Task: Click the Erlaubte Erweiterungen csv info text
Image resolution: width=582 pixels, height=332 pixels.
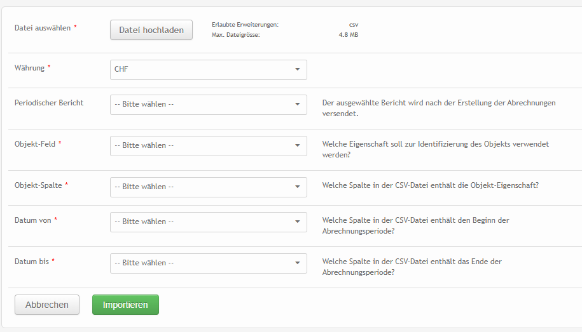Action: pos(284,25)
